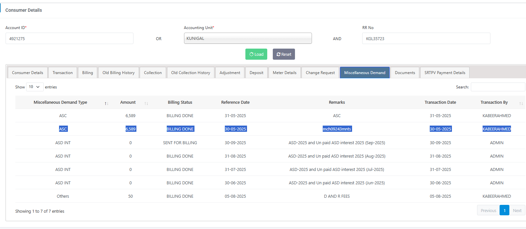Focus the RR No text field
This screenshot has height=229, width=526.
[x=426, y=38]
